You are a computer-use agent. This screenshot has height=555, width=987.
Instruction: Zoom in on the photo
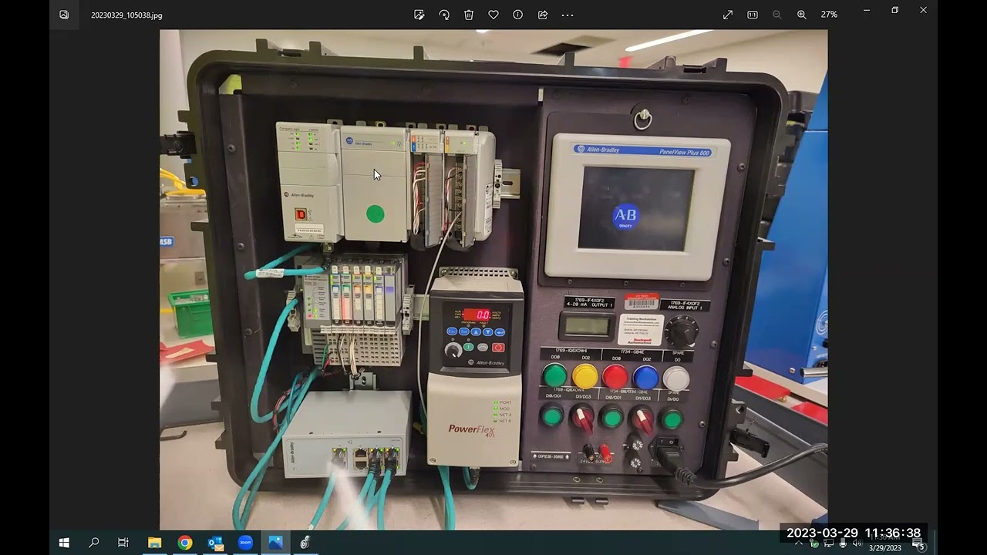tap(802, 15)
